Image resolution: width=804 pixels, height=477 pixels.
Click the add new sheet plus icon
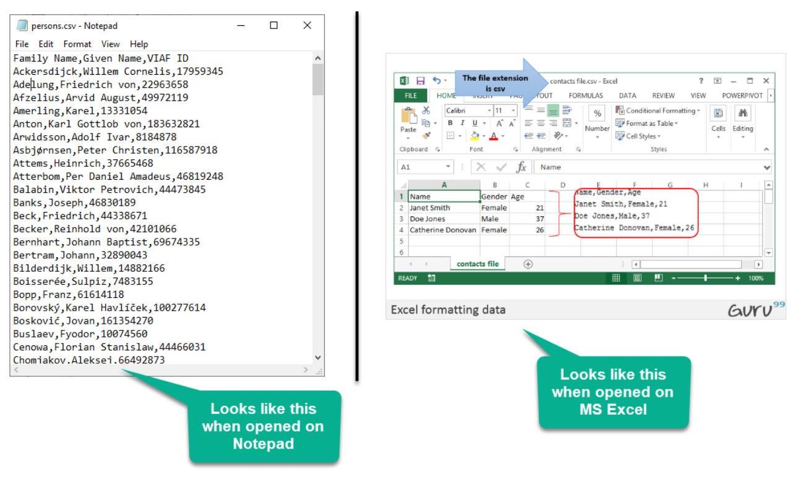pyautogui.click(x=528, y=264)
